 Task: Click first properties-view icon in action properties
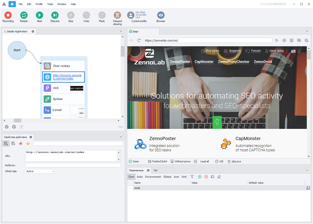tap(6, 143)
